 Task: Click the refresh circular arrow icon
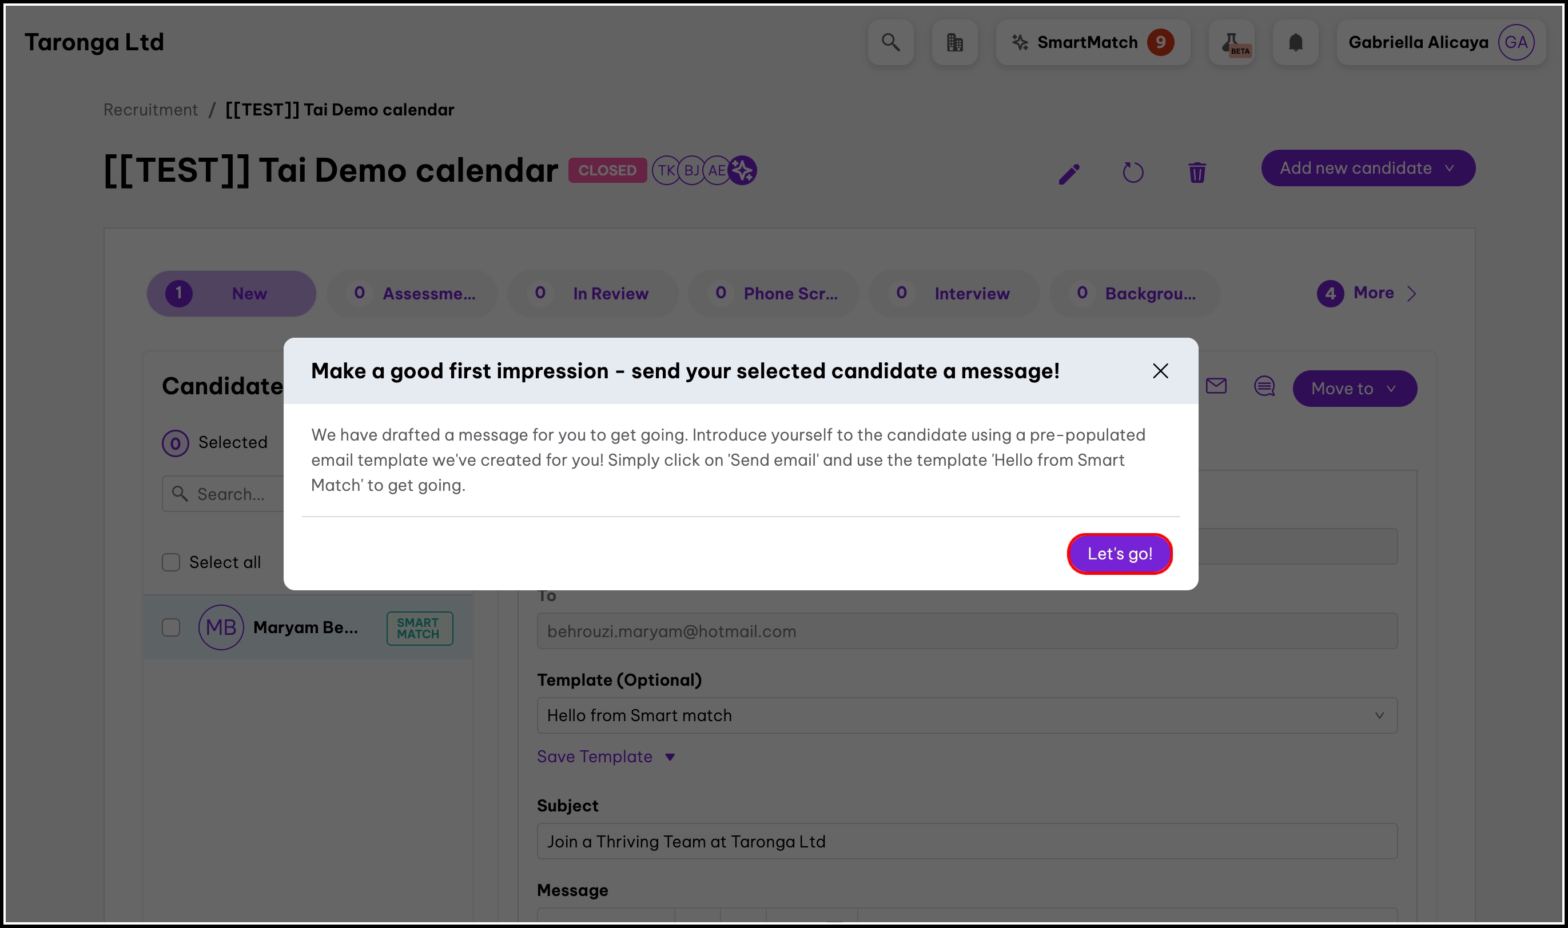[1133, 173]
